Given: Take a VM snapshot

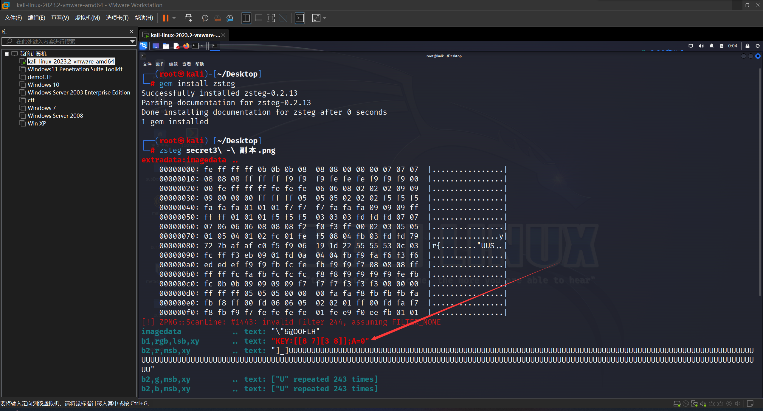Looking at the screenshot, I should click(x=205, y=18).
